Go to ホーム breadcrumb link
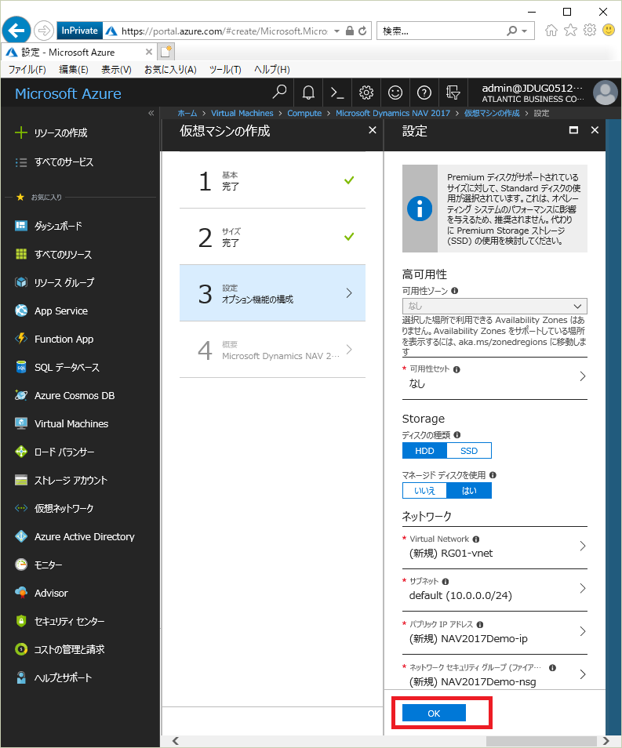 (x=187, y=113)
